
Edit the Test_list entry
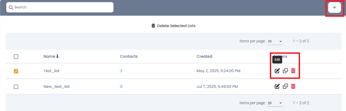point(277,71)
